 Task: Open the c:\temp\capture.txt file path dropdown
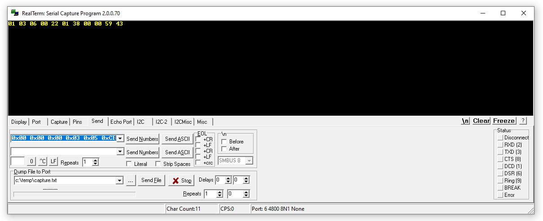point(119,181)
